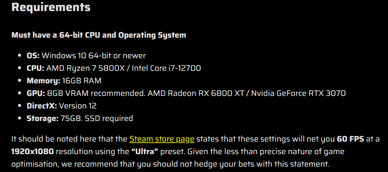Screen dimensions: 388x172
Task: Click the 8GB VRAM recommended text
Action: (x=96, y=93)
